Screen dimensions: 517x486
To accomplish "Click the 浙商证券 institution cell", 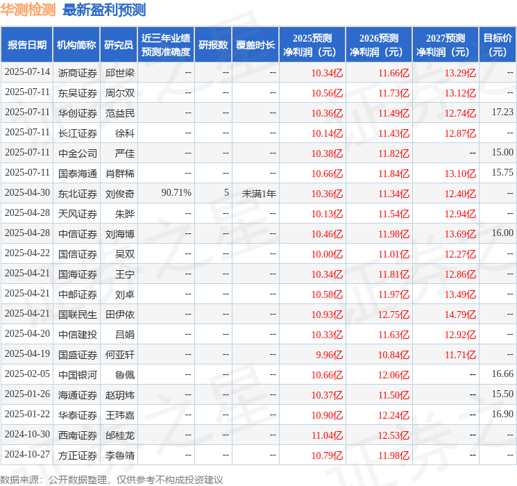I will click(78, 73).
